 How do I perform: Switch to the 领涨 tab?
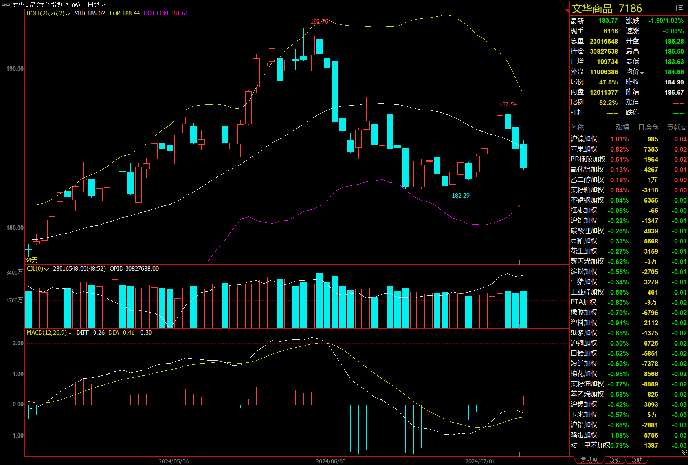click(x=615, y=460)
